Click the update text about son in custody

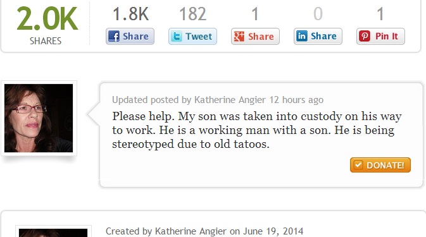[257, 130]
